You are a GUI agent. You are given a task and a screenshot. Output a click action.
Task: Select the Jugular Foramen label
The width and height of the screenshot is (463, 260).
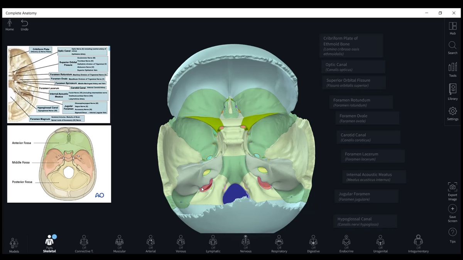tap(366, 196)
